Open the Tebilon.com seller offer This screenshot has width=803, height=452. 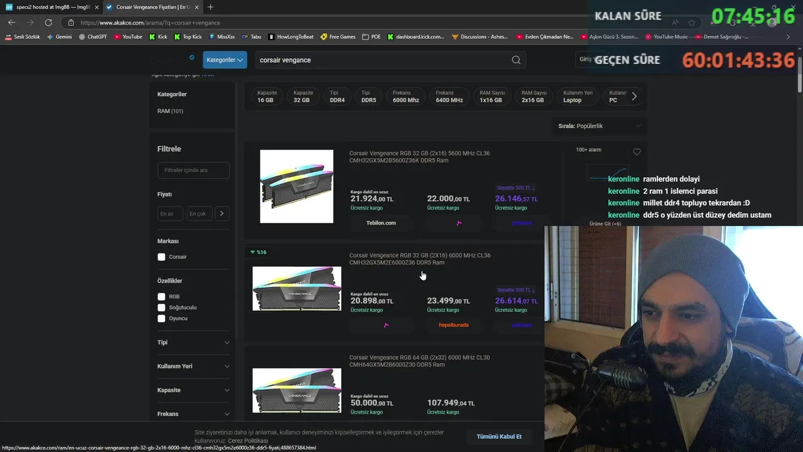click(381, 223)
